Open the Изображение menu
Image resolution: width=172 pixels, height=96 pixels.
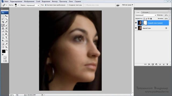(x=29, y=2)
